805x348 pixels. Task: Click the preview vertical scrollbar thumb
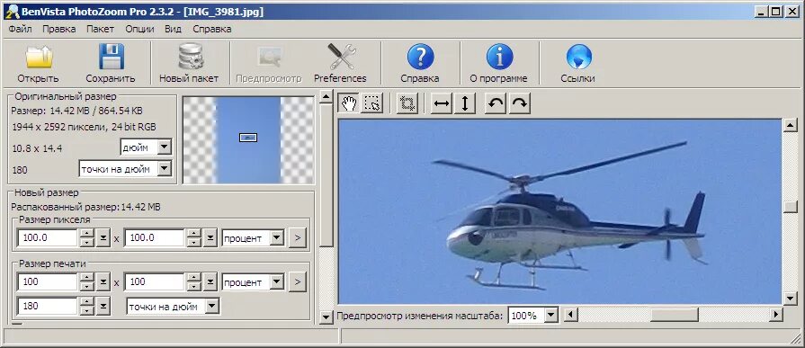pos(790,206)
